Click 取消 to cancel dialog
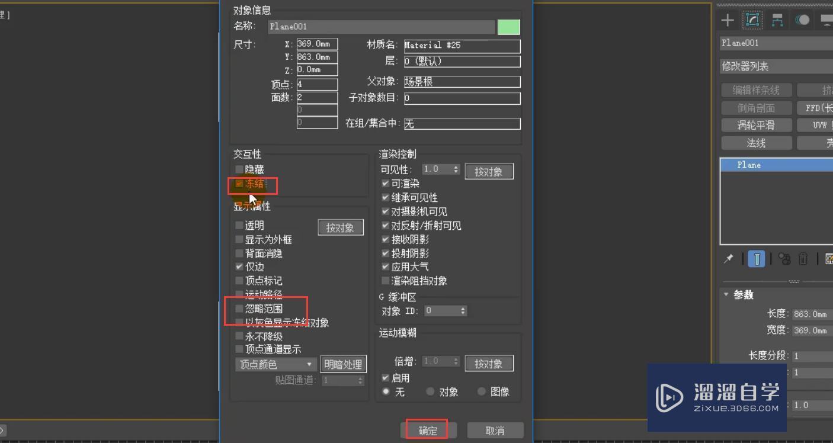This screenshot has height=443, width=833. (x=495, y=431)
